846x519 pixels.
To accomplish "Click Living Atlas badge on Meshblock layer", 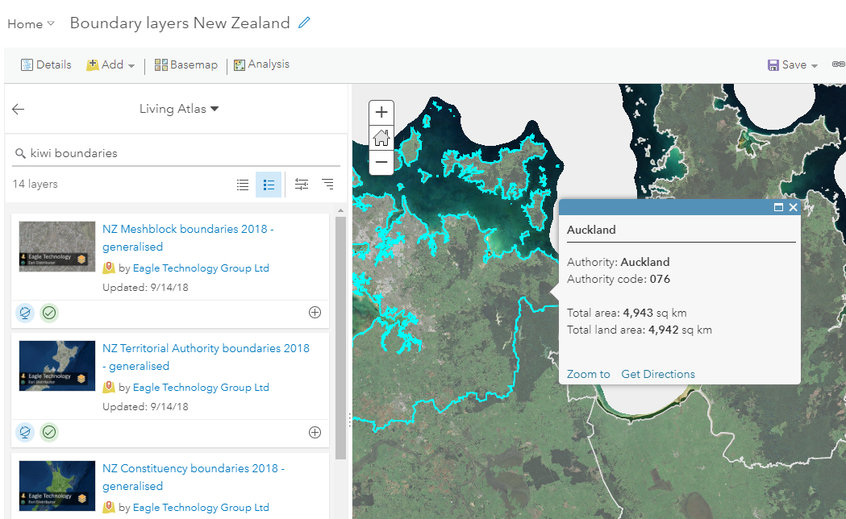I will coord(25,313).
